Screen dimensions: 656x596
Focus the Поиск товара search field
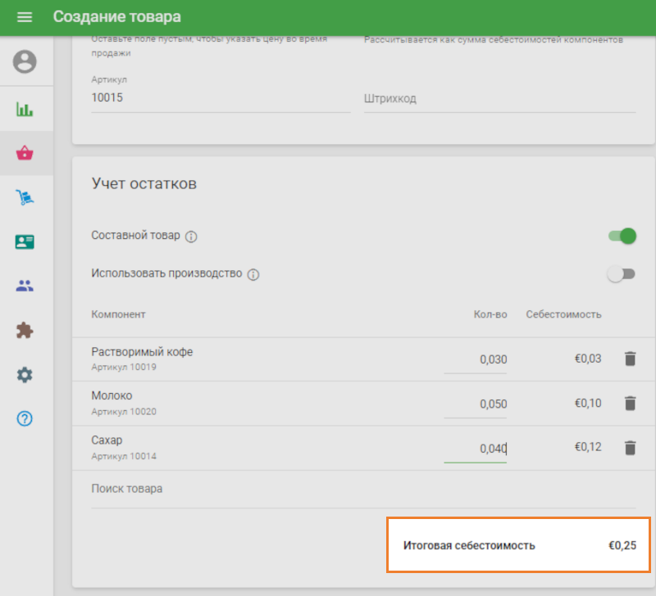pyautogui.click(x=363, y=489)
